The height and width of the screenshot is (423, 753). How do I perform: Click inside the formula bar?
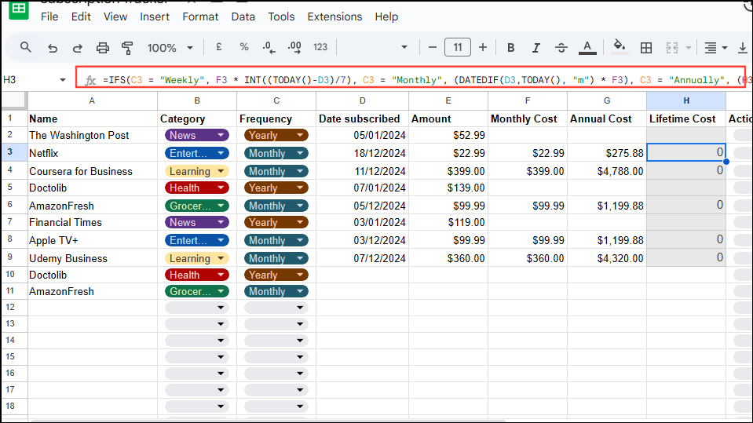click(x=422, y=80)
